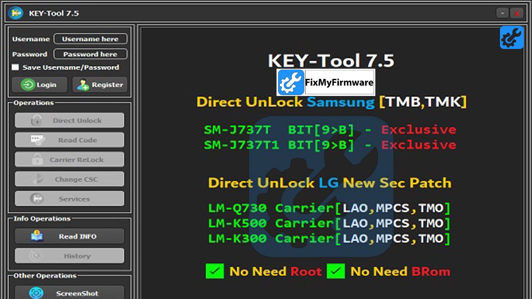The width and height of the screenshot is (532, 299).
Task: Click the green No Need BRom checkmark
Action: point(335,271)
